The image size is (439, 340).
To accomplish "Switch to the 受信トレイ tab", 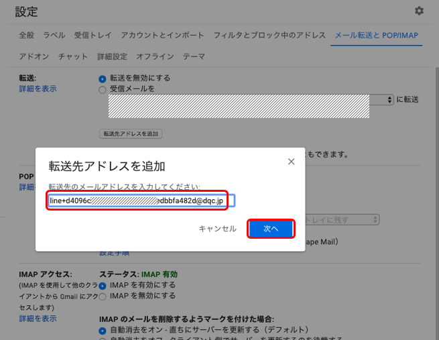I will [x=92, y=35].
